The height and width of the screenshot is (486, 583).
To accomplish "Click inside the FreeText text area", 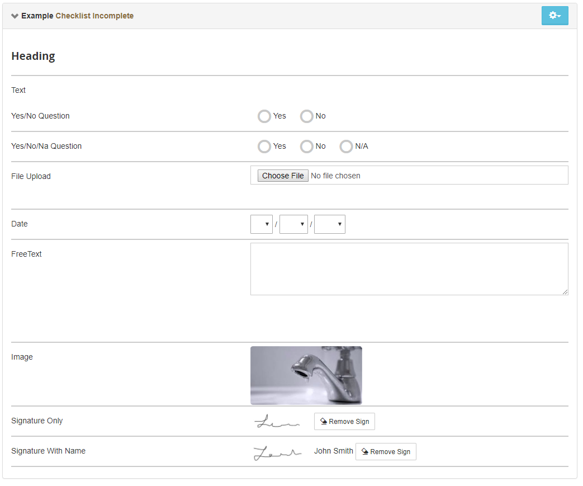I will click(x=409, y=268).
